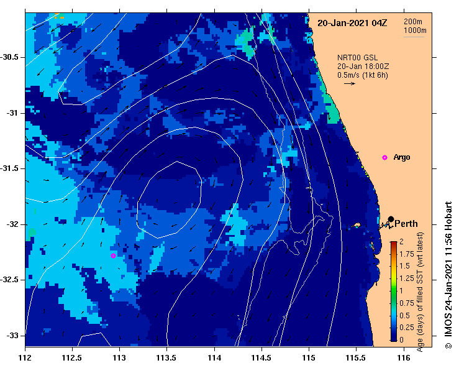Click the 1000m depth legend text

[415, 30]
